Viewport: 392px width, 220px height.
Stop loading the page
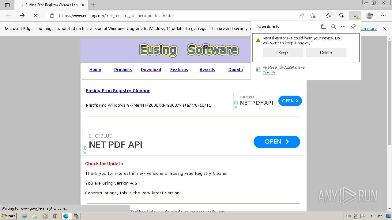point(36,16)
